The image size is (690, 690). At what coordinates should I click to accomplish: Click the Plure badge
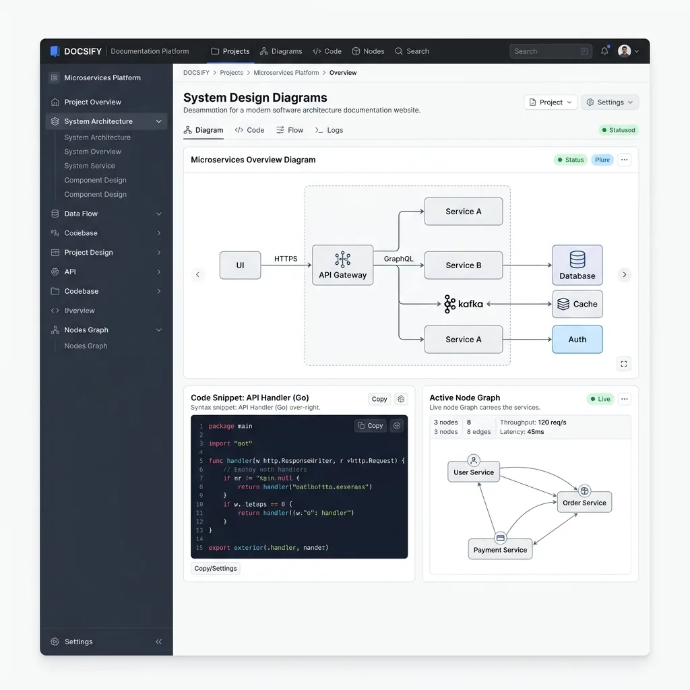602,160
